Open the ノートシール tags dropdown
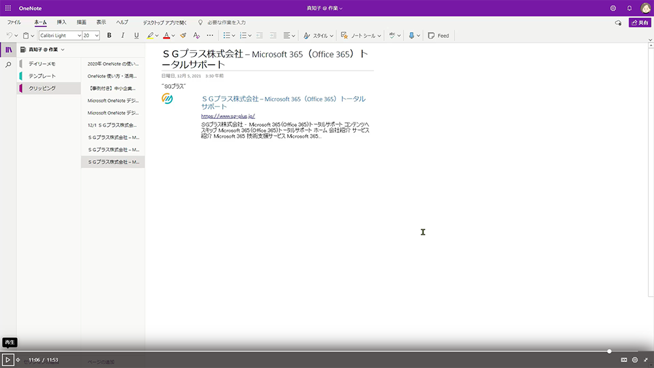This screenshot has width=654, height=368. point(361,35)
